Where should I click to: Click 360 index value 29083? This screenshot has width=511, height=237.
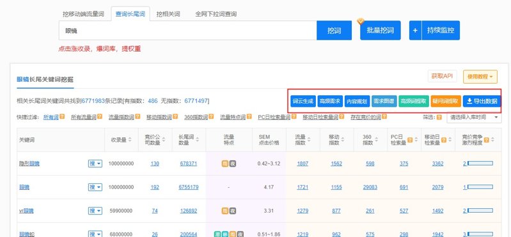pyautogui.click(x=370, y=187)
